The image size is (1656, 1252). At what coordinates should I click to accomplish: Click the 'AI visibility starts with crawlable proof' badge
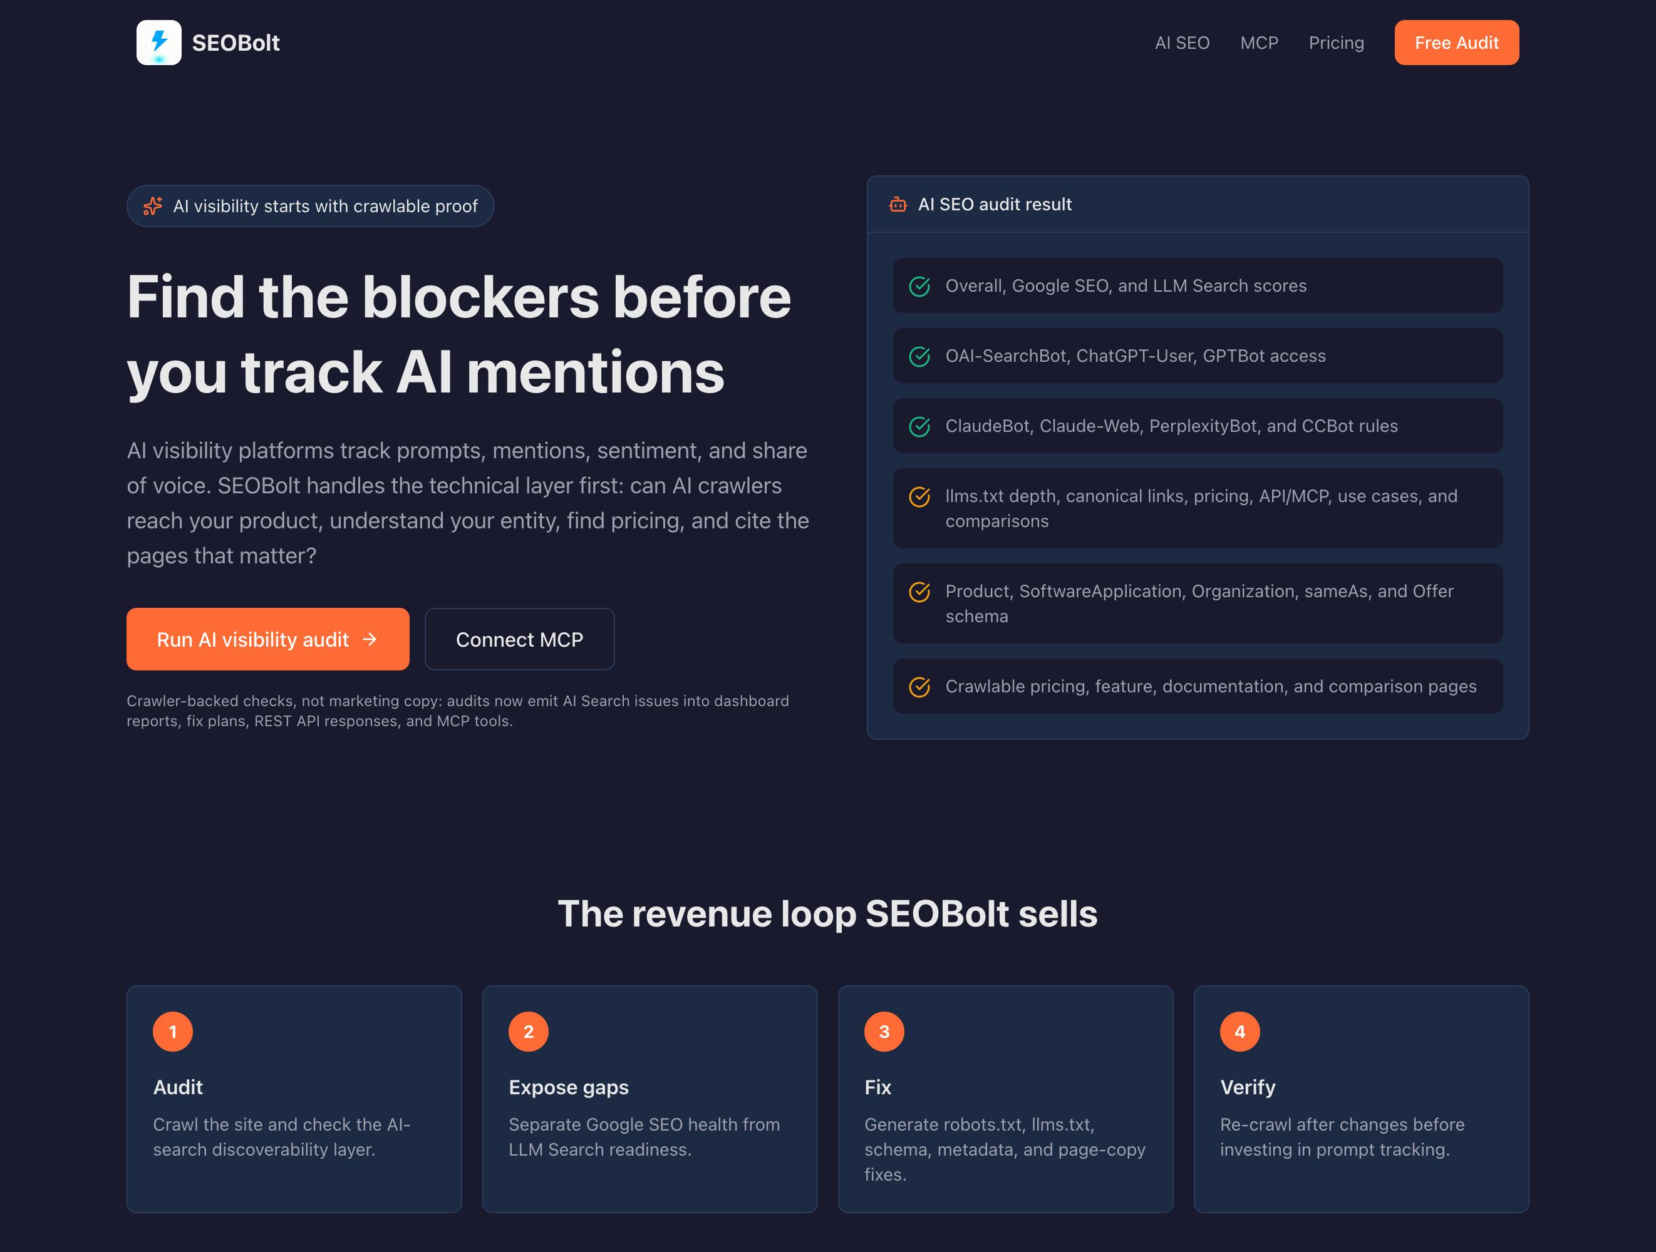pyautogui.click(x=310, y=206)
